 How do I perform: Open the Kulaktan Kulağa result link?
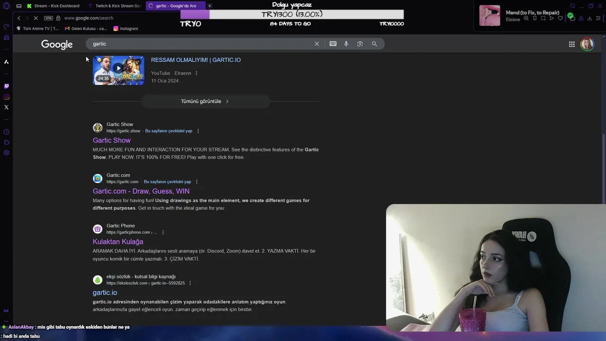coord(118,242)
